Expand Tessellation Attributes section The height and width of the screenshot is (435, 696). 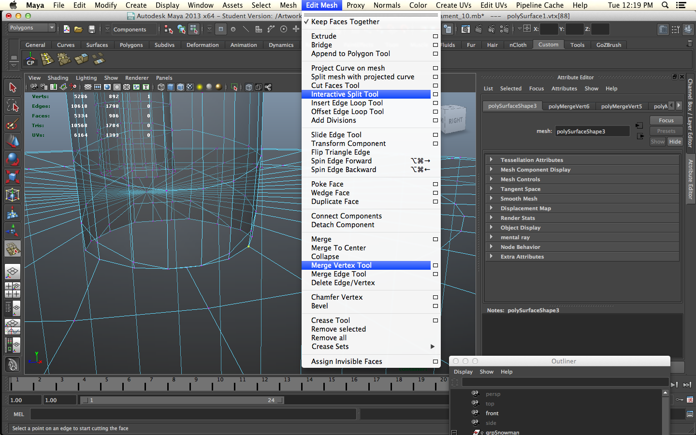(582, 160)
